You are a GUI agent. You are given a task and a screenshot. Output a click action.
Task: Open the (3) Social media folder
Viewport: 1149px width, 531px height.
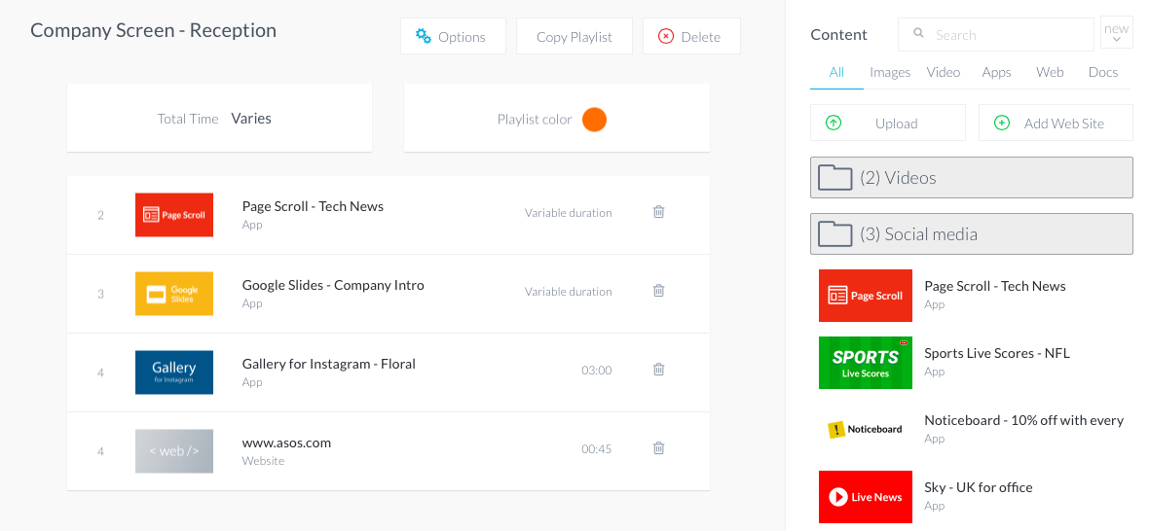click(x=972, y=234)
